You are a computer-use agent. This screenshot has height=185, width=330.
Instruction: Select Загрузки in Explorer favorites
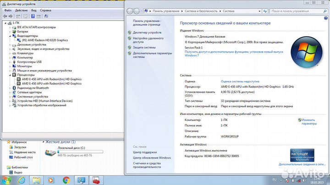point(20,147)
